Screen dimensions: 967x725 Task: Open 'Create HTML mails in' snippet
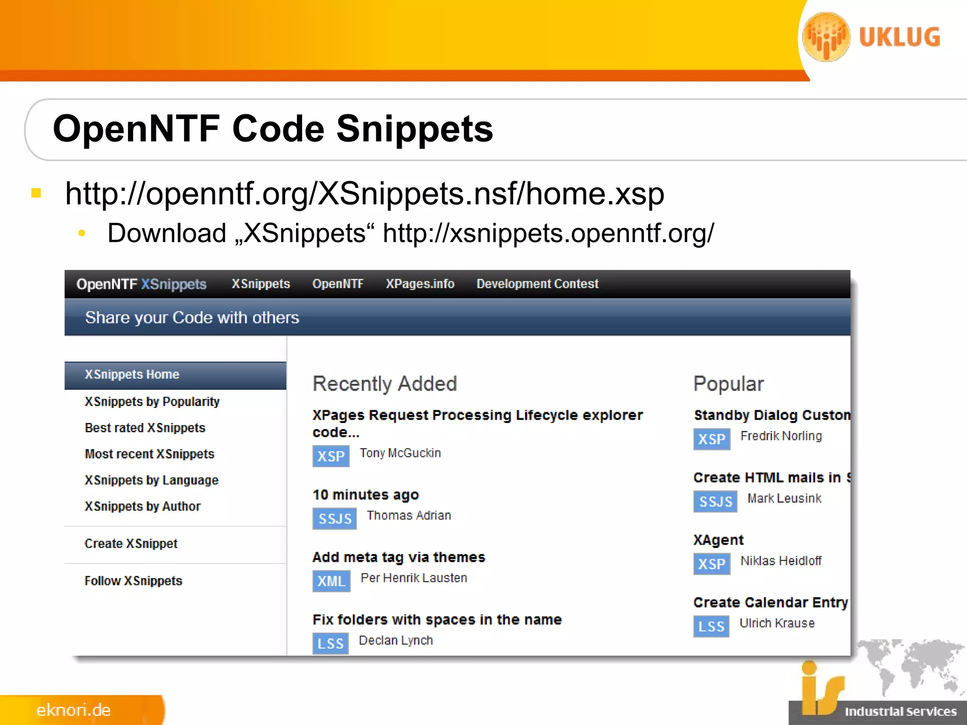pyautogui.click(x=772, y=478)
